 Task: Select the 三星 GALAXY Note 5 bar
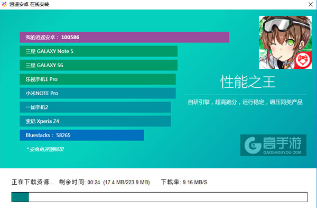[x=99, y=51]
